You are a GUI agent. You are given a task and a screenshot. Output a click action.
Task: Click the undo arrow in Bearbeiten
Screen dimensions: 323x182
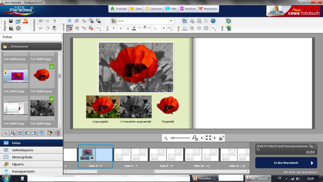pyautogui.click(x=40, y=21)
